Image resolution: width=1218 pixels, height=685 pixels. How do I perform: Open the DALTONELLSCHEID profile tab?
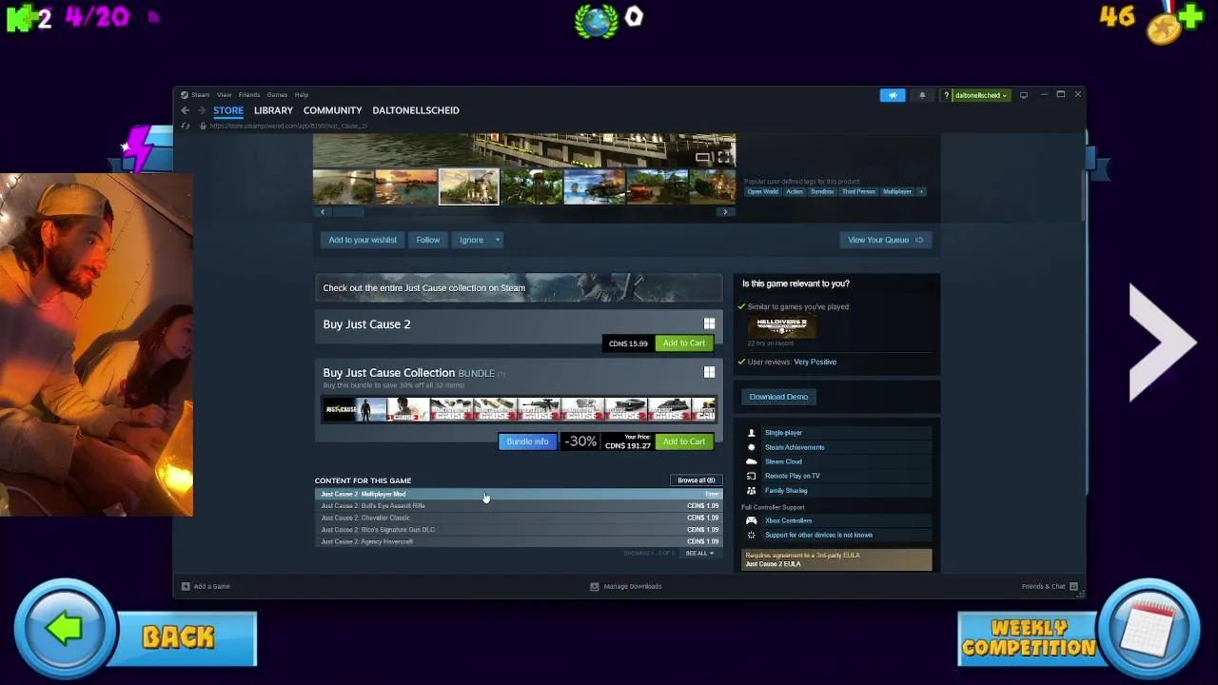coord(416,110)
